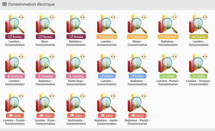Select Enfant tag above Lumière - Consommation
The height and width of the screenshot is (131, 215).
(107, 76)
